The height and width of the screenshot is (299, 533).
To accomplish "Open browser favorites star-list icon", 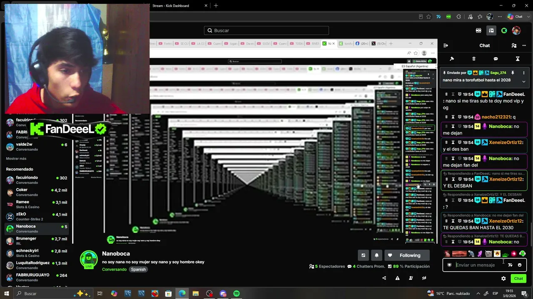I will point(480,17).
